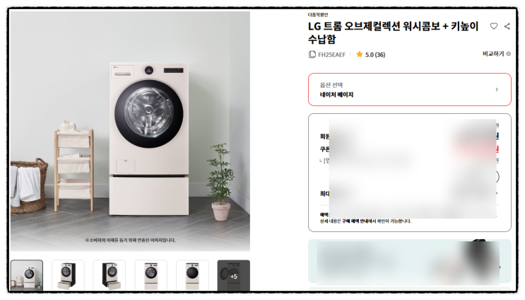Select fourth thumbnail with beige front view
Image resolution: width=525 pixels, height=300 pixels.
click(x=151, y=275)
